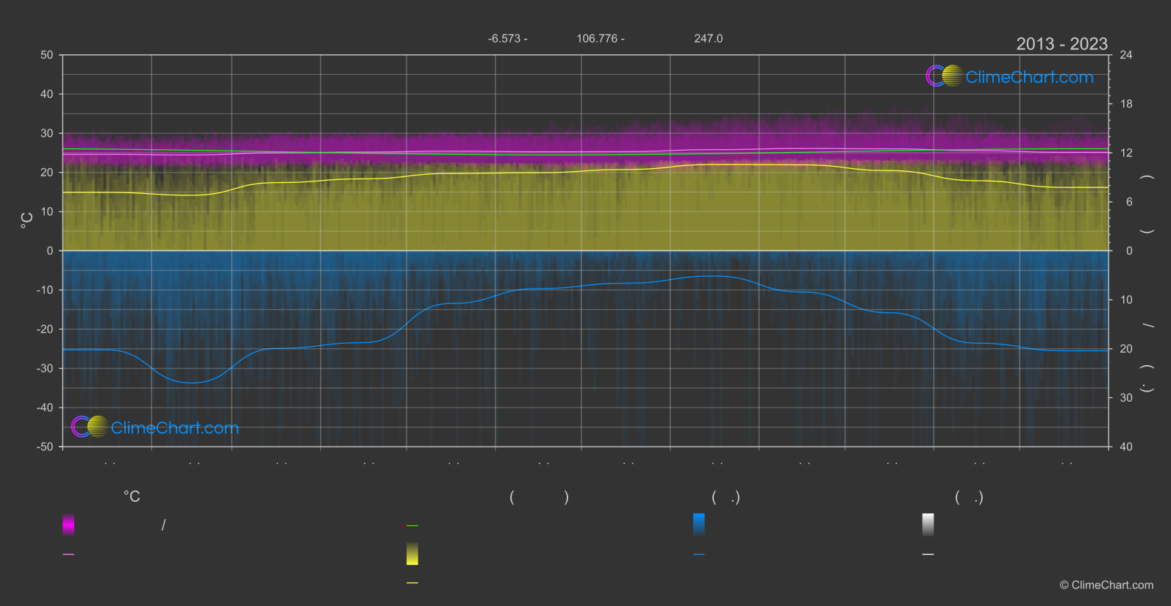Select the magenta gradient temperature range legend swatch
Image resolution: width=1171 pixels, height=606 pixels.
click(68, 524)
